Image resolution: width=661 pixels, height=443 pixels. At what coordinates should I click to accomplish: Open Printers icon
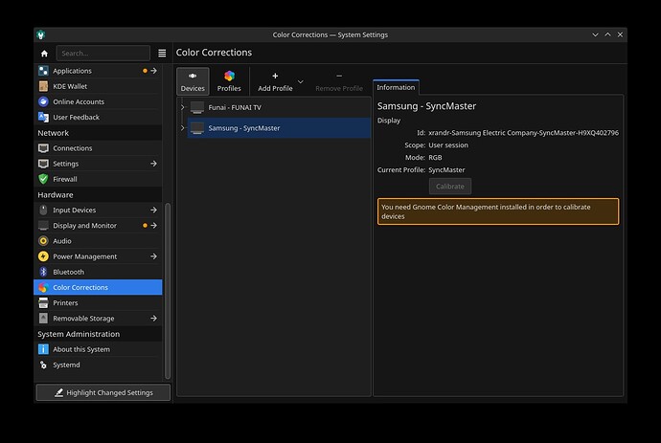point(43,302)
